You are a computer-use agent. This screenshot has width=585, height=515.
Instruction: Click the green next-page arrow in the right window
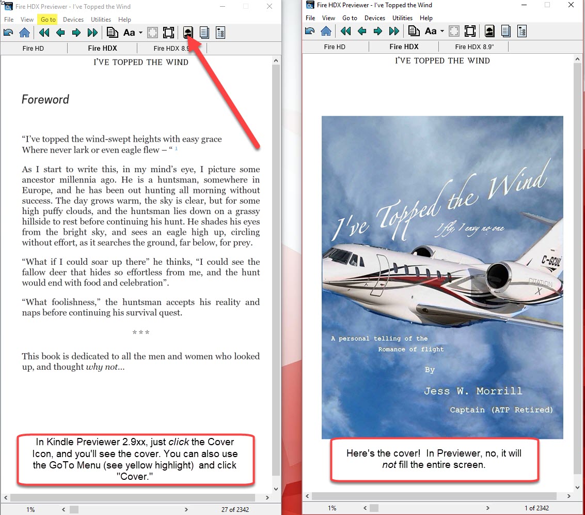click(378, 31)
